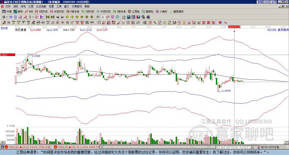Open the 公式选股 menu

[x=41, y=7]
